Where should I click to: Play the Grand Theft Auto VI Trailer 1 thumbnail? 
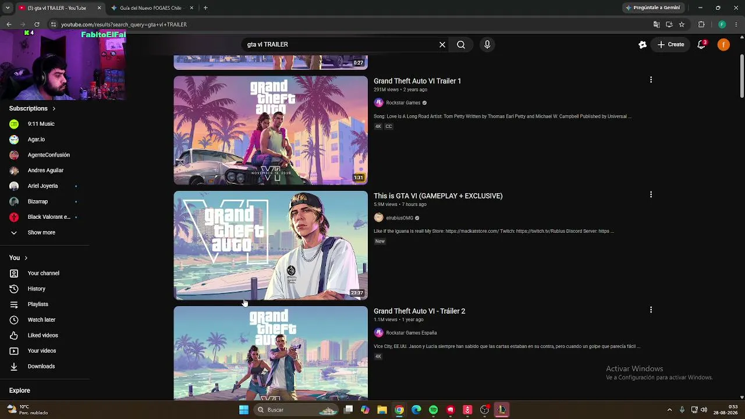coord(271,130)
